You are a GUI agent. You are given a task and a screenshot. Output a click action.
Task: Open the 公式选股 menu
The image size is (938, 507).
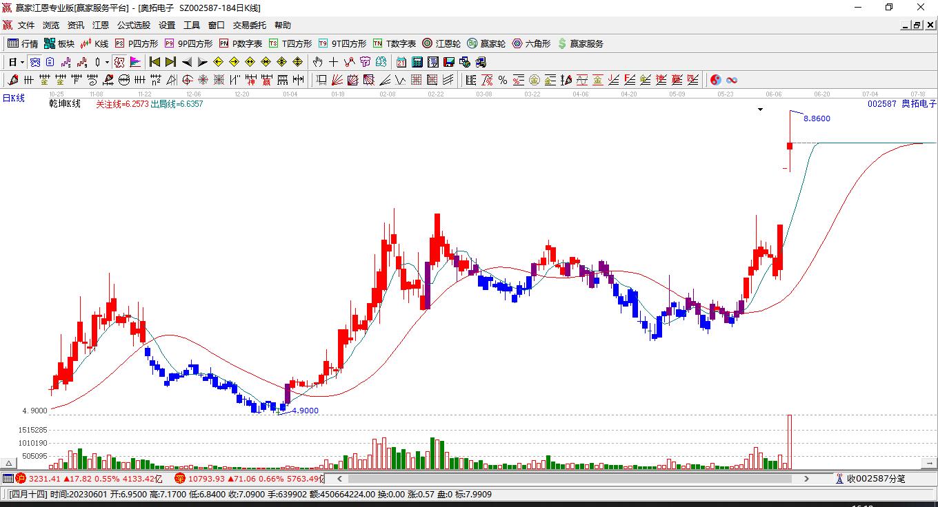tap(134, 25)
